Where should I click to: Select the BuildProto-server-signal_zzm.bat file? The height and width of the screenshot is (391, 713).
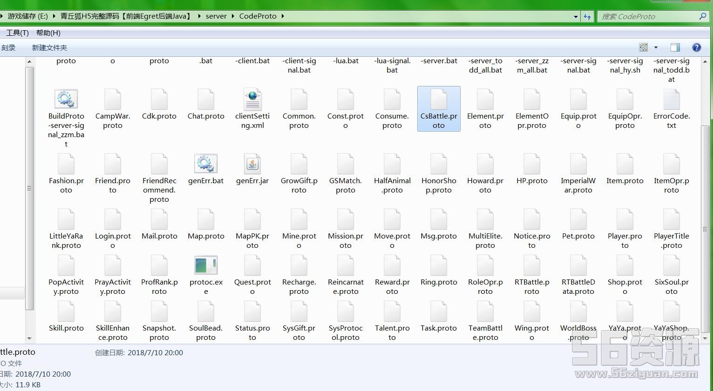(x=66, y=99)
